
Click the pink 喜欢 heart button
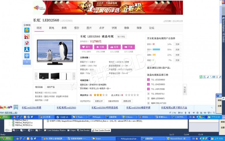click(86, 47)
